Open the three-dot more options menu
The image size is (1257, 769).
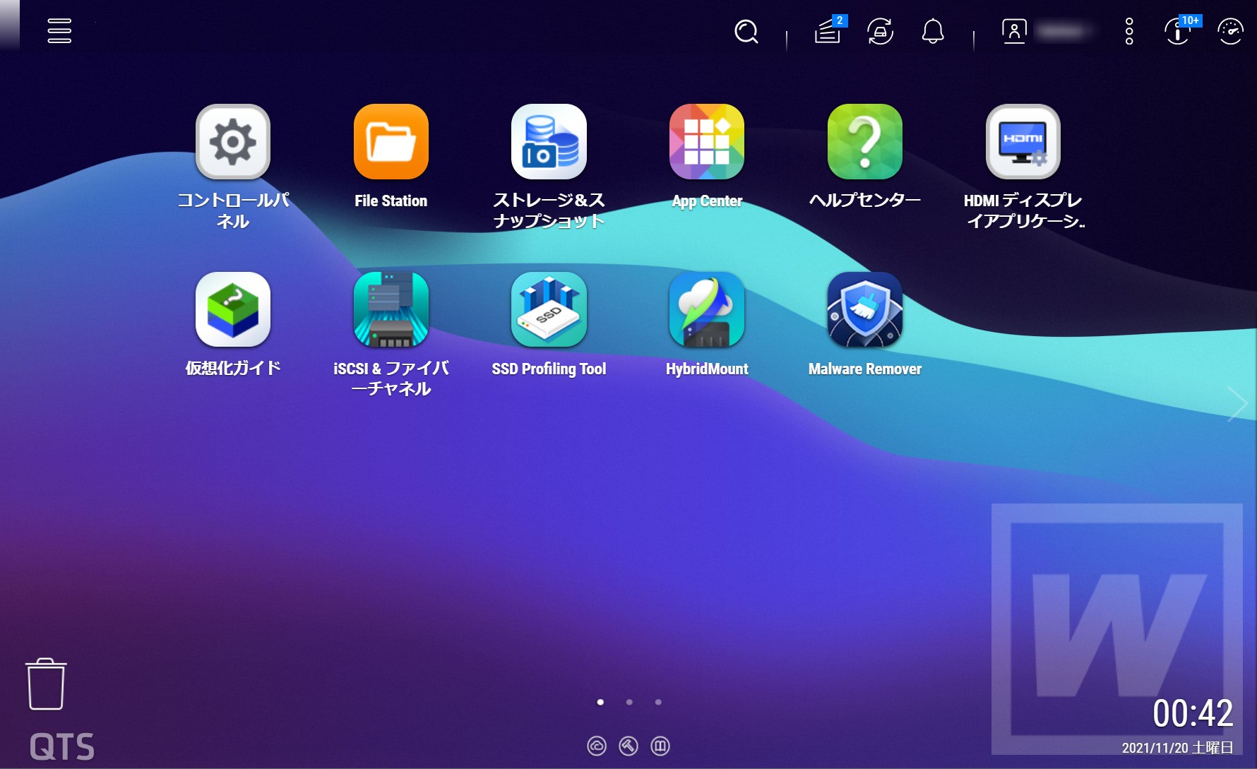[1129, 31]
